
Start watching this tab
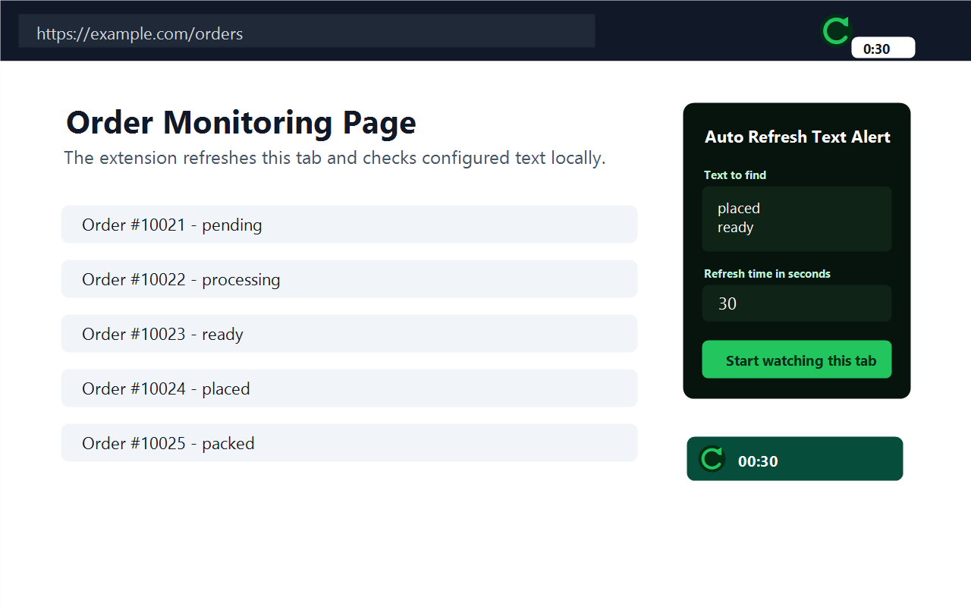(797, 360)
